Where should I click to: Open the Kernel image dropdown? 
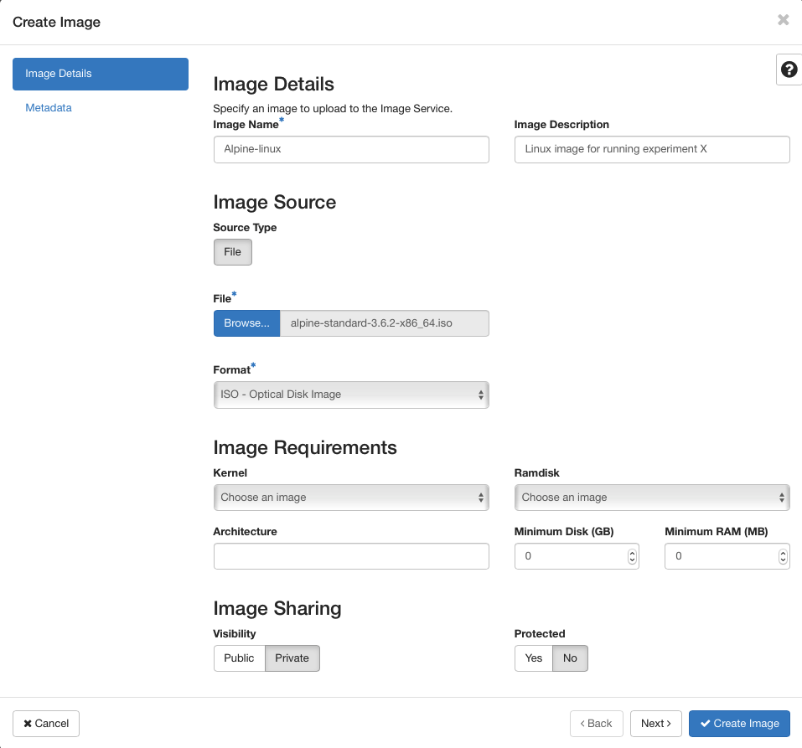pos(351,497)
